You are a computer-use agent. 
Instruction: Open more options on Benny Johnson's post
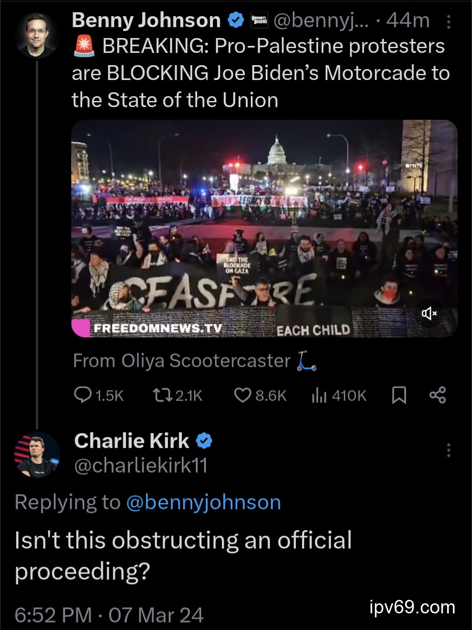tap(448, 21)
